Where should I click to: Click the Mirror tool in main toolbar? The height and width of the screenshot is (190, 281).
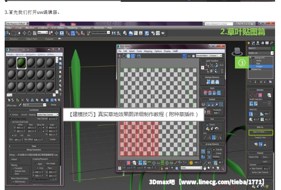114,33
